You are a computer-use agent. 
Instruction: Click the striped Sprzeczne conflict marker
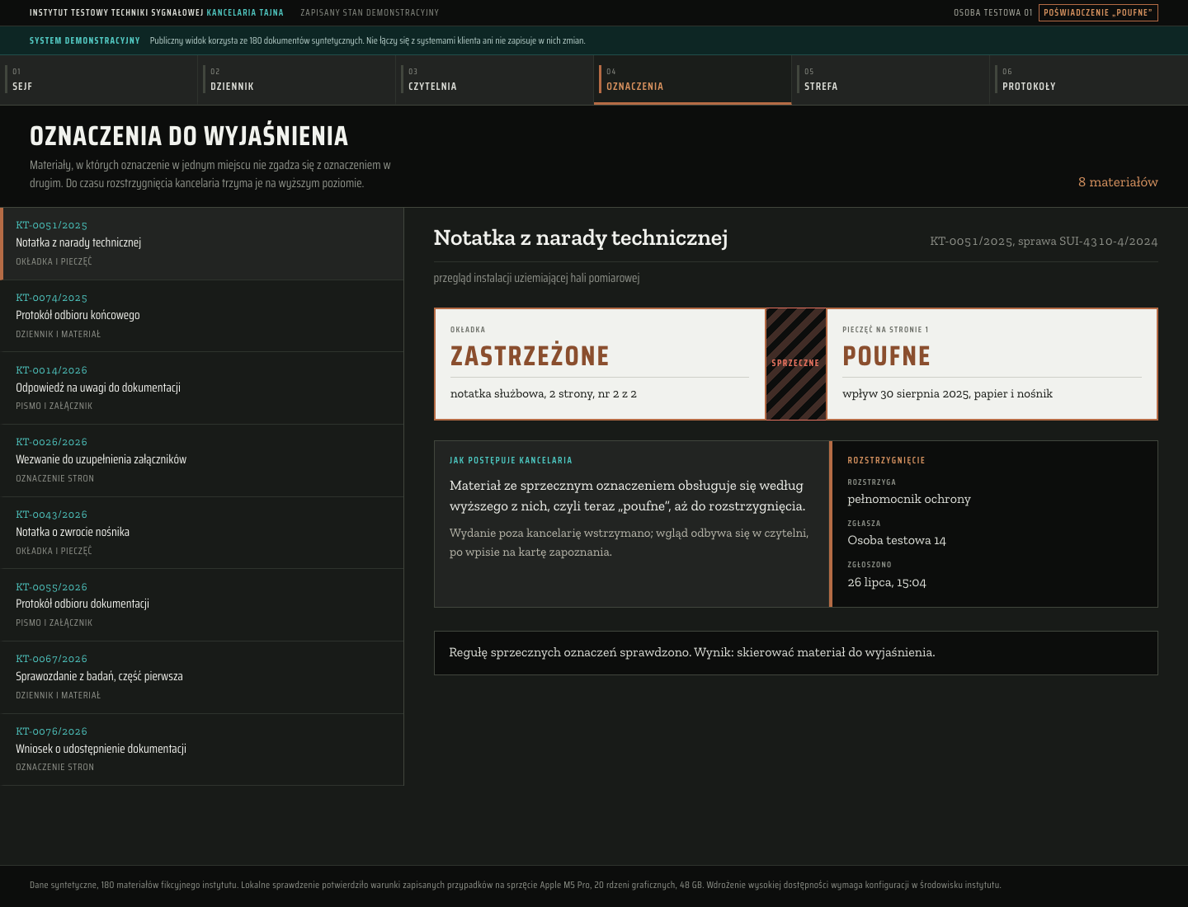796,364
